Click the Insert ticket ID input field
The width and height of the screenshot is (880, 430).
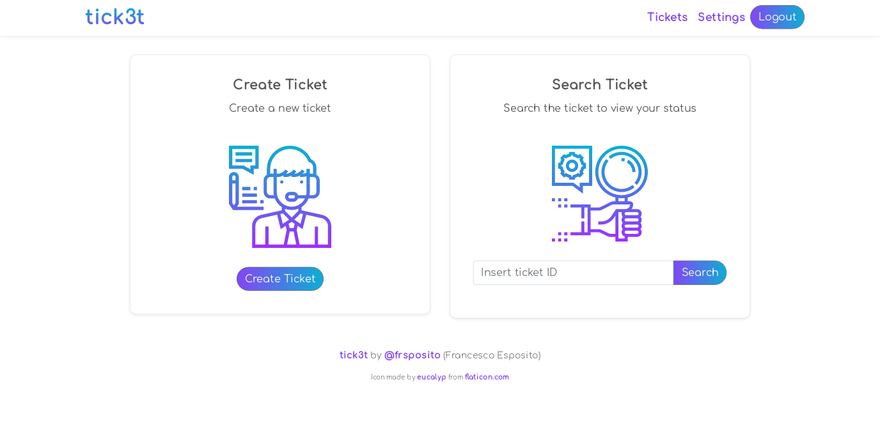click(573, 273)
